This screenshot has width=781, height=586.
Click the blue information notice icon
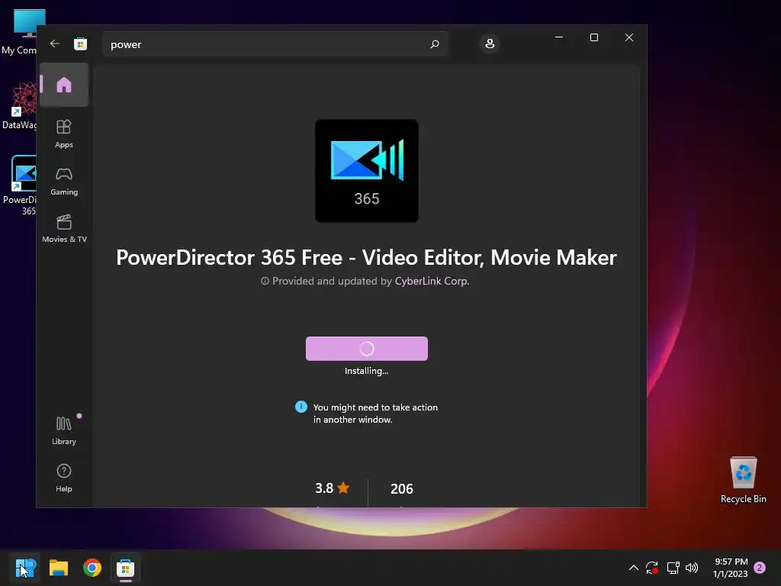click(x=301, y=407)
